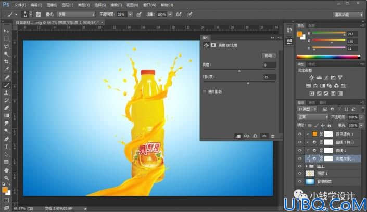Image resolution: width=367 pixels, height=212 pixels.
Task: Select the Lasso tool
Action: 6,47
